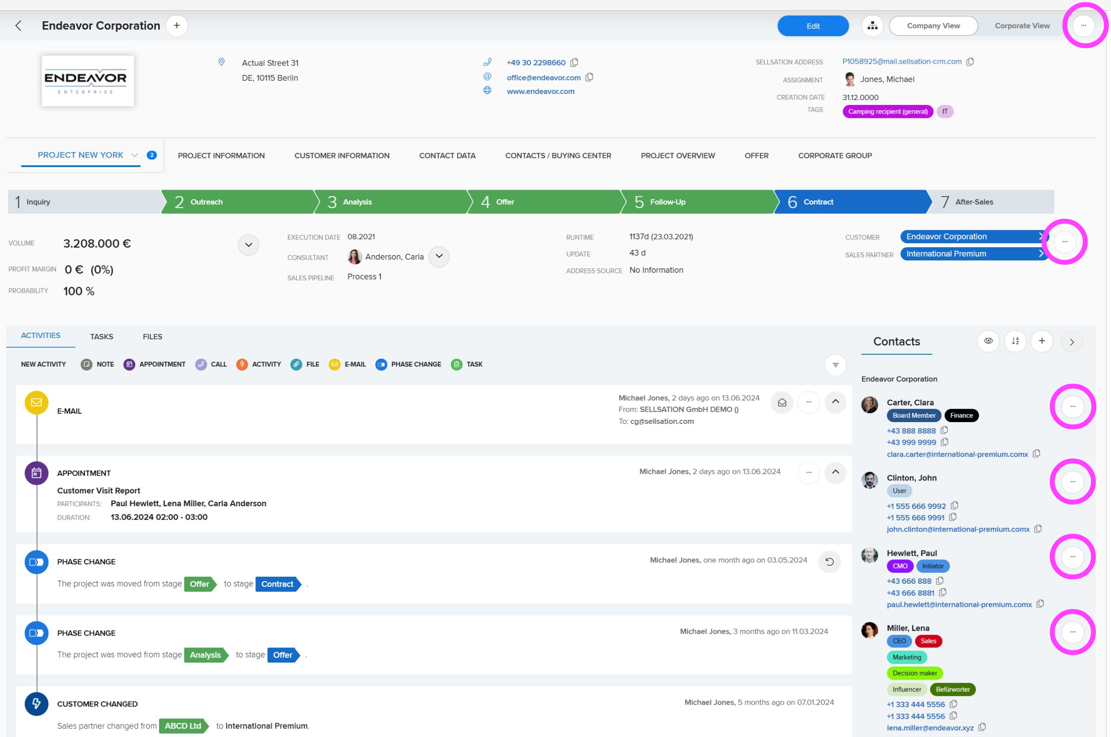Switch to Corporate View
Viewport: 1111px width, 737px height.
coord(1022,26)
